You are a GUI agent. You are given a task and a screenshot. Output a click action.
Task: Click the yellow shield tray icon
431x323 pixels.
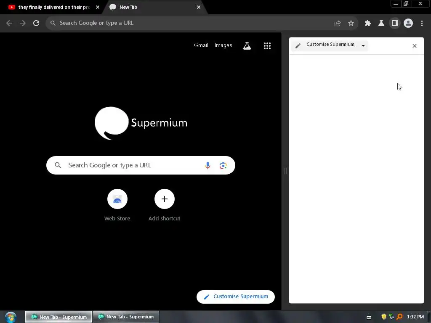point(384,317)
